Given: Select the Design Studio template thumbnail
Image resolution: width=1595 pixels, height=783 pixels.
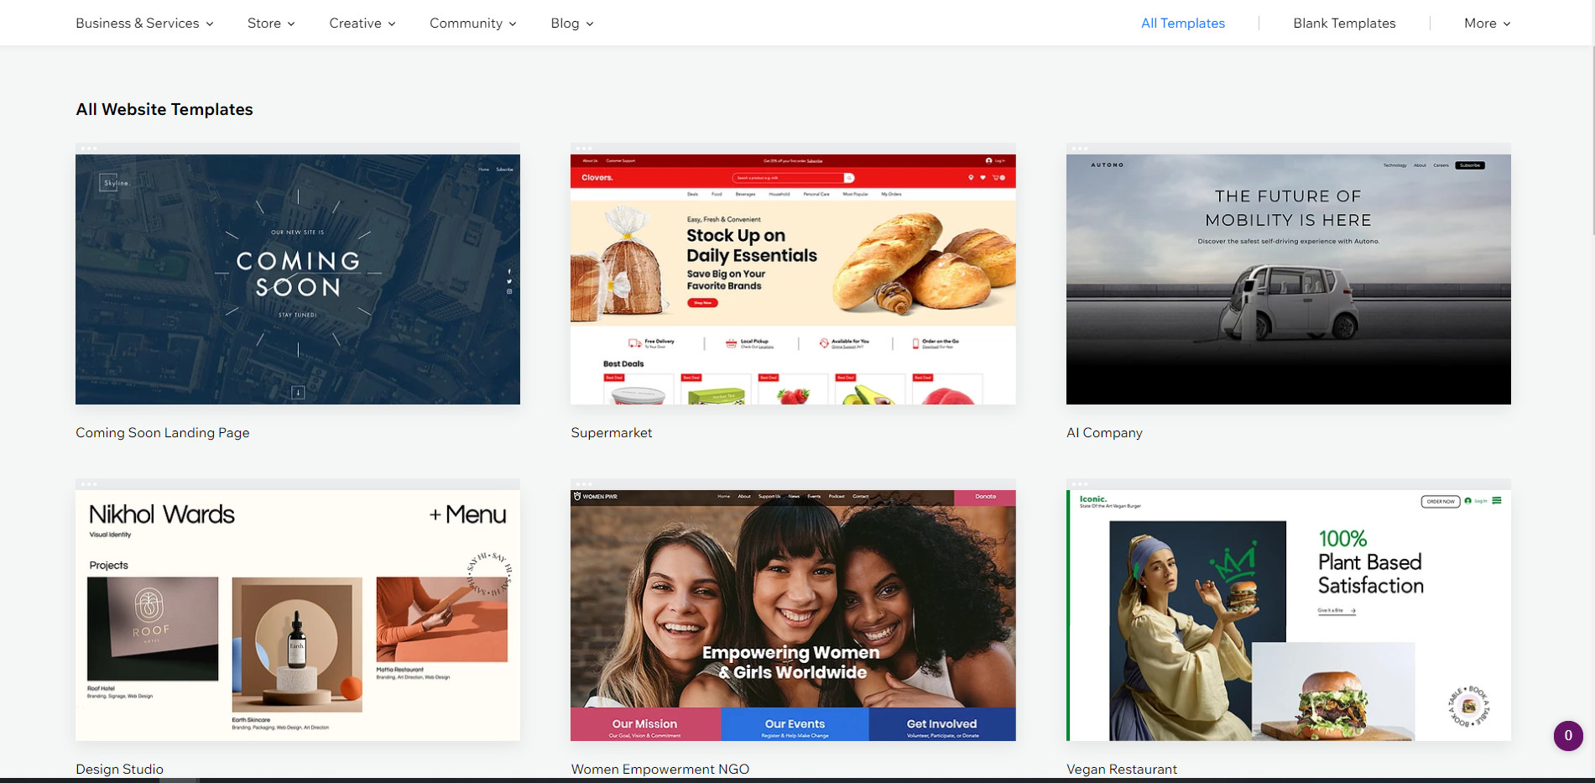Looking at the screenshot, I should [x=298, y=614].
